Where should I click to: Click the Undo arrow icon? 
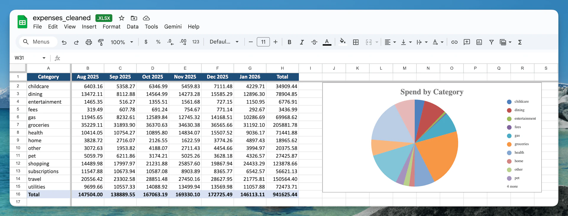(x=64, y=42)
